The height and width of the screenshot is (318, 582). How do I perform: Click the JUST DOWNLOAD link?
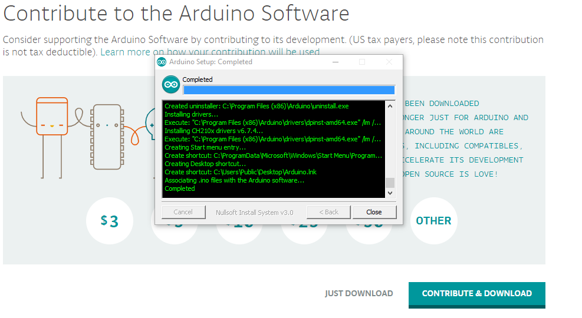[359, 293]
